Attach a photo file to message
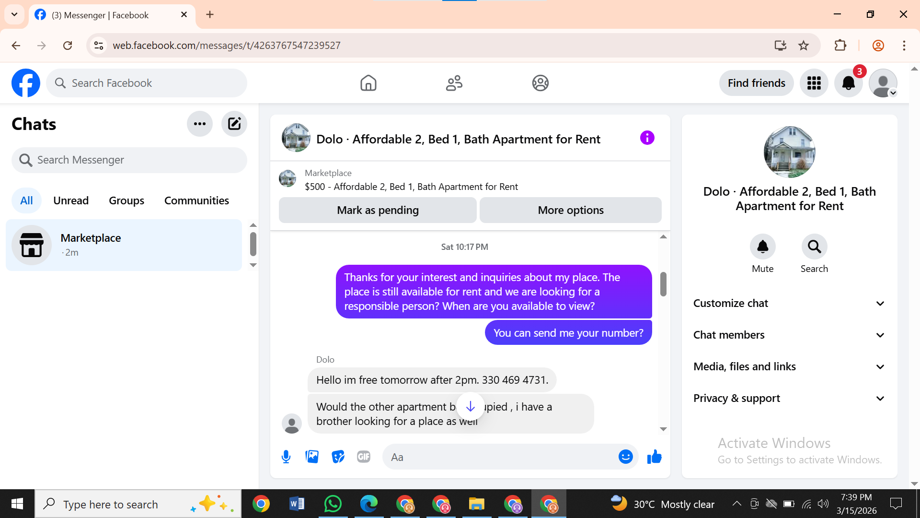The image size is (920, 518). tap(312, 457)
